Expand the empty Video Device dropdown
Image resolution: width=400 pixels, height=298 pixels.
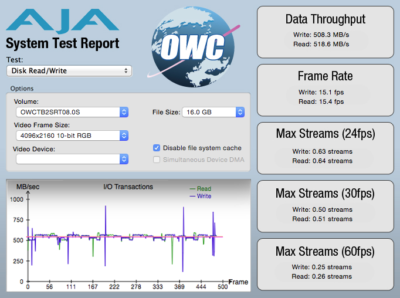(72, 159)
